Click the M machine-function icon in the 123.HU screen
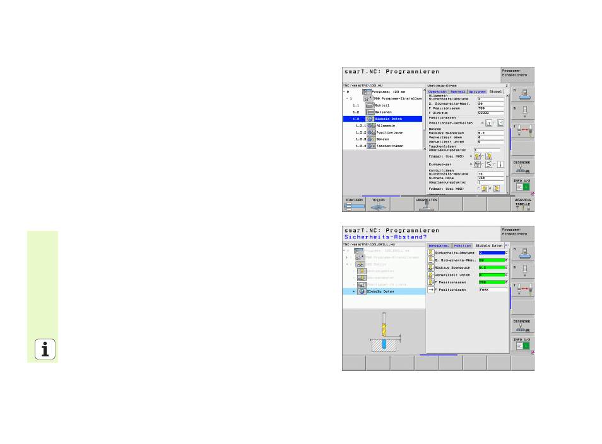602x444 pixels. coord(522,95)
